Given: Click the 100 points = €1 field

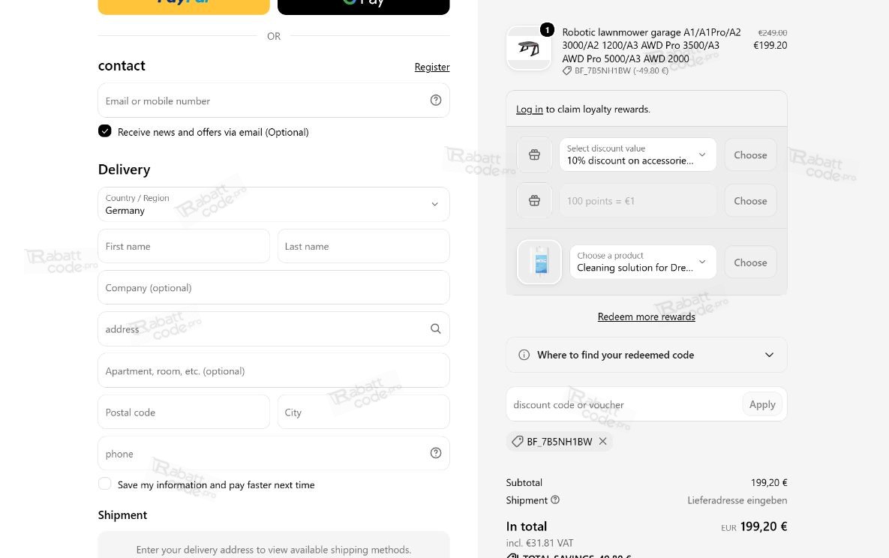Looking at the screenshot, I should (x=638, y=201).
